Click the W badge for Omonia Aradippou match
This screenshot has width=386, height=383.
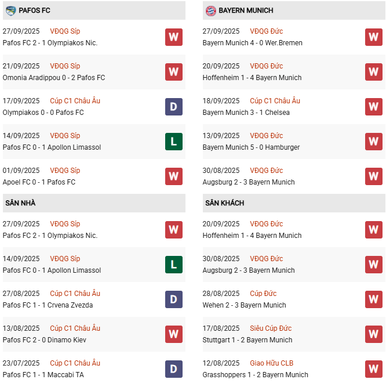pyautogui.click(x=173, y=72)
